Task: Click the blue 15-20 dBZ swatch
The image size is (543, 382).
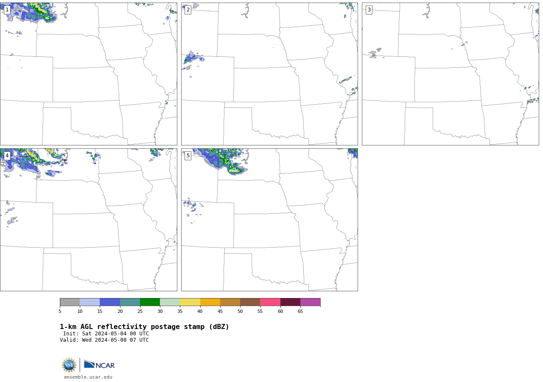Action: [110, 302]
